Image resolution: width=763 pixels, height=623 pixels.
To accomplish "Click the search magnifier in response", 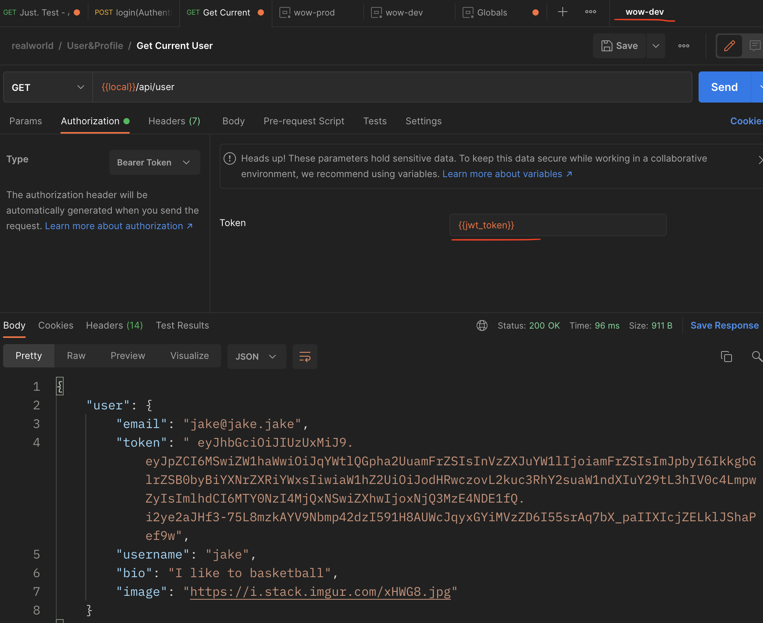I will (756, 356).
